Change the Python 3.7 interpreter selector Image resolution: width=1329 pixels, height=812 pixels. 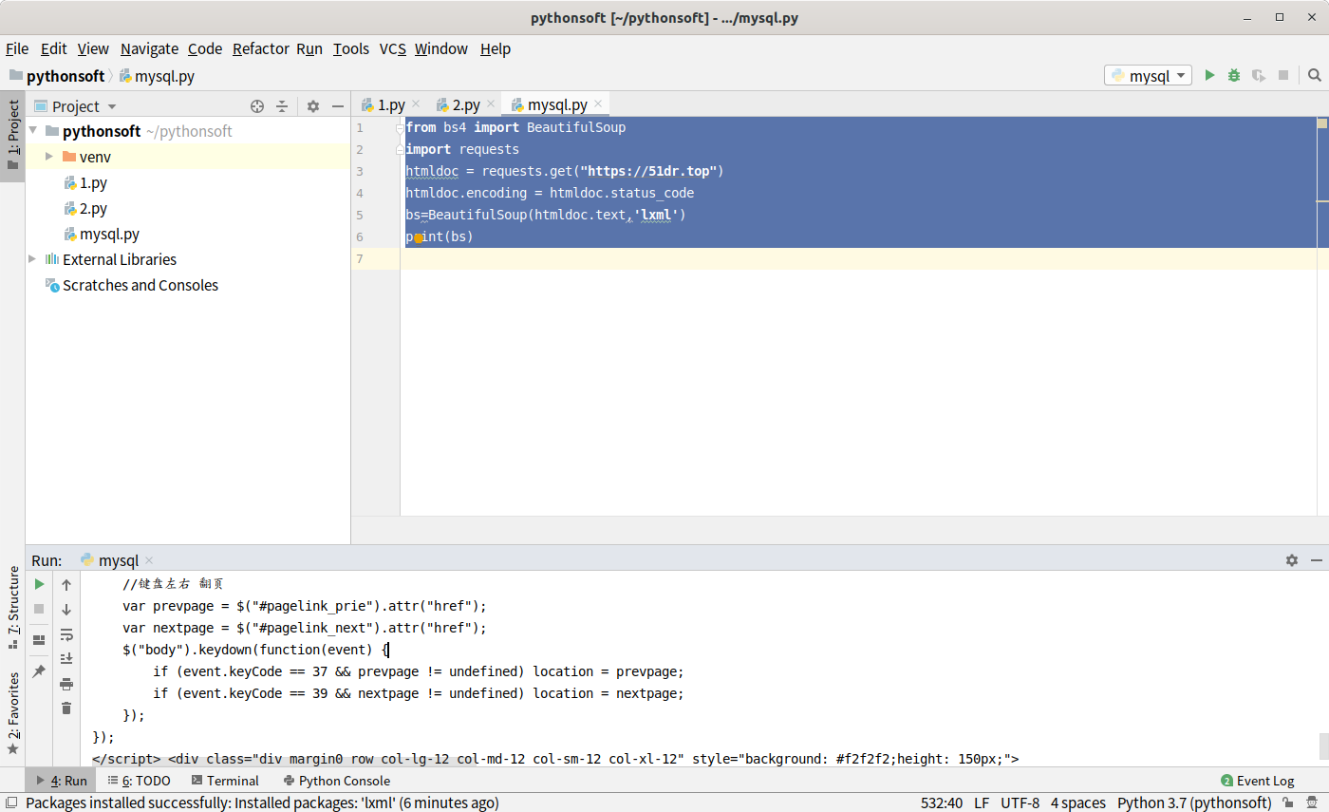click(x=1193, y=803)
